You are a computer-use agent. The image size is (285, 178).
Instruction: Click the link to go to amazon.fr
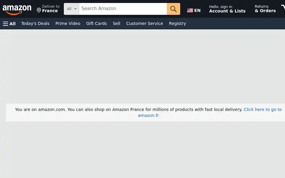click(262, 109)
